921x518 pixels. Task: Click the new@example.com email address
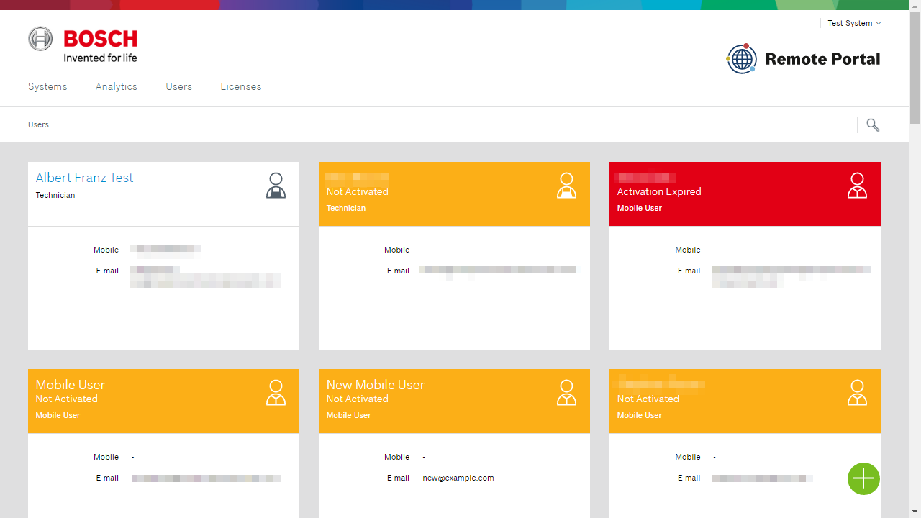pos(458,478)
